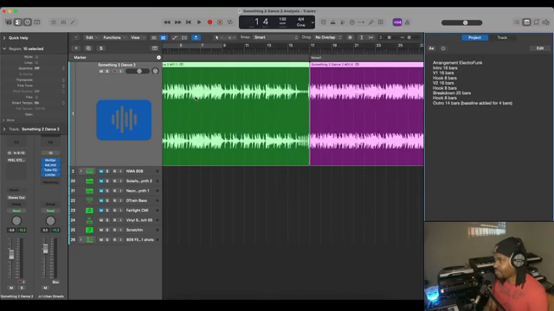Image resolution: width=554 pixels, height=311 pixels.
Task: Open the Edit menu in Tracks area
Action: pyautogui.click(x=91, y=37)
